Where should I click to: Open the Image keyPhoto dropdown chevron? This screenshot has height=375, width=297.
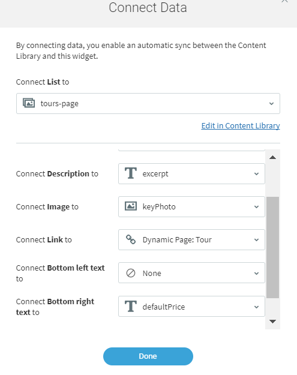[x=256, y=207]
